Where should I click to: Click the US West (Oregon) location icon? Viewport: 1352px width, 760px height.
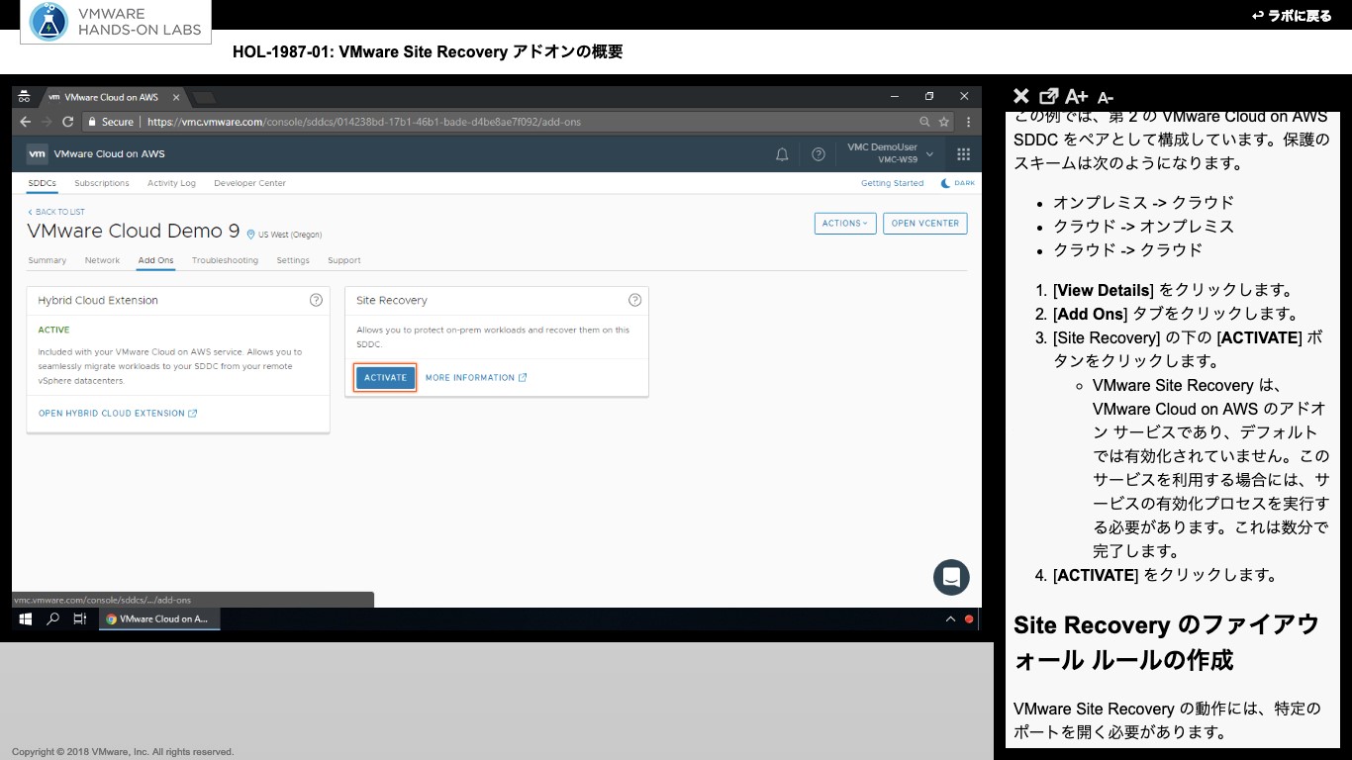click(250, 235)
